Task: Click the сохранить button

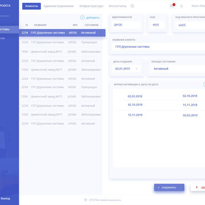Action: 169,187
